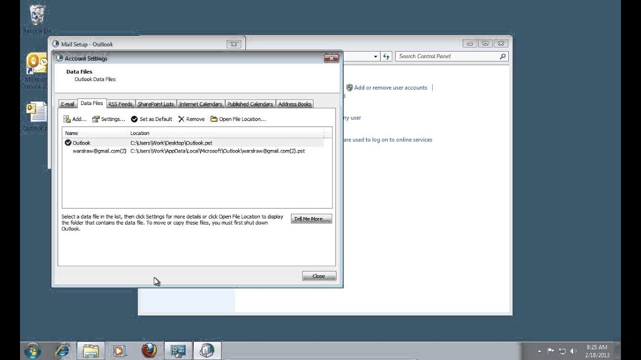Click the Control Panel taskbar icon
The image size is (641, 360).
click(178, 350)
